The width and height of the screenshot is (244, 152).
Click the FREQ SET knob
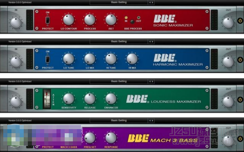(90, 138)
